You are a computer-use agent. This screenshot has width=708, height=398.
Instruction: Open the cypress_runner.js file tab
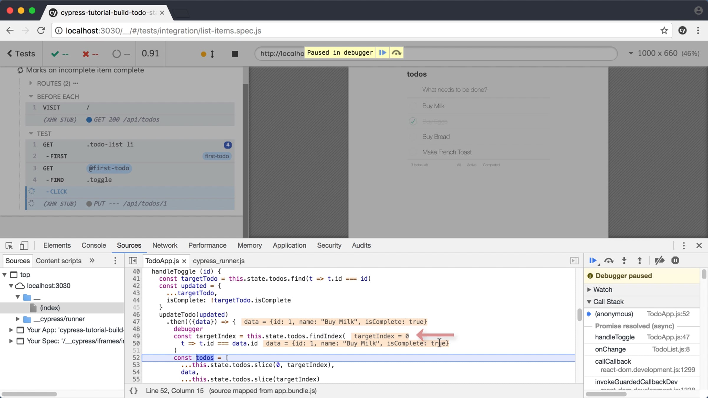tap(219, 261)
